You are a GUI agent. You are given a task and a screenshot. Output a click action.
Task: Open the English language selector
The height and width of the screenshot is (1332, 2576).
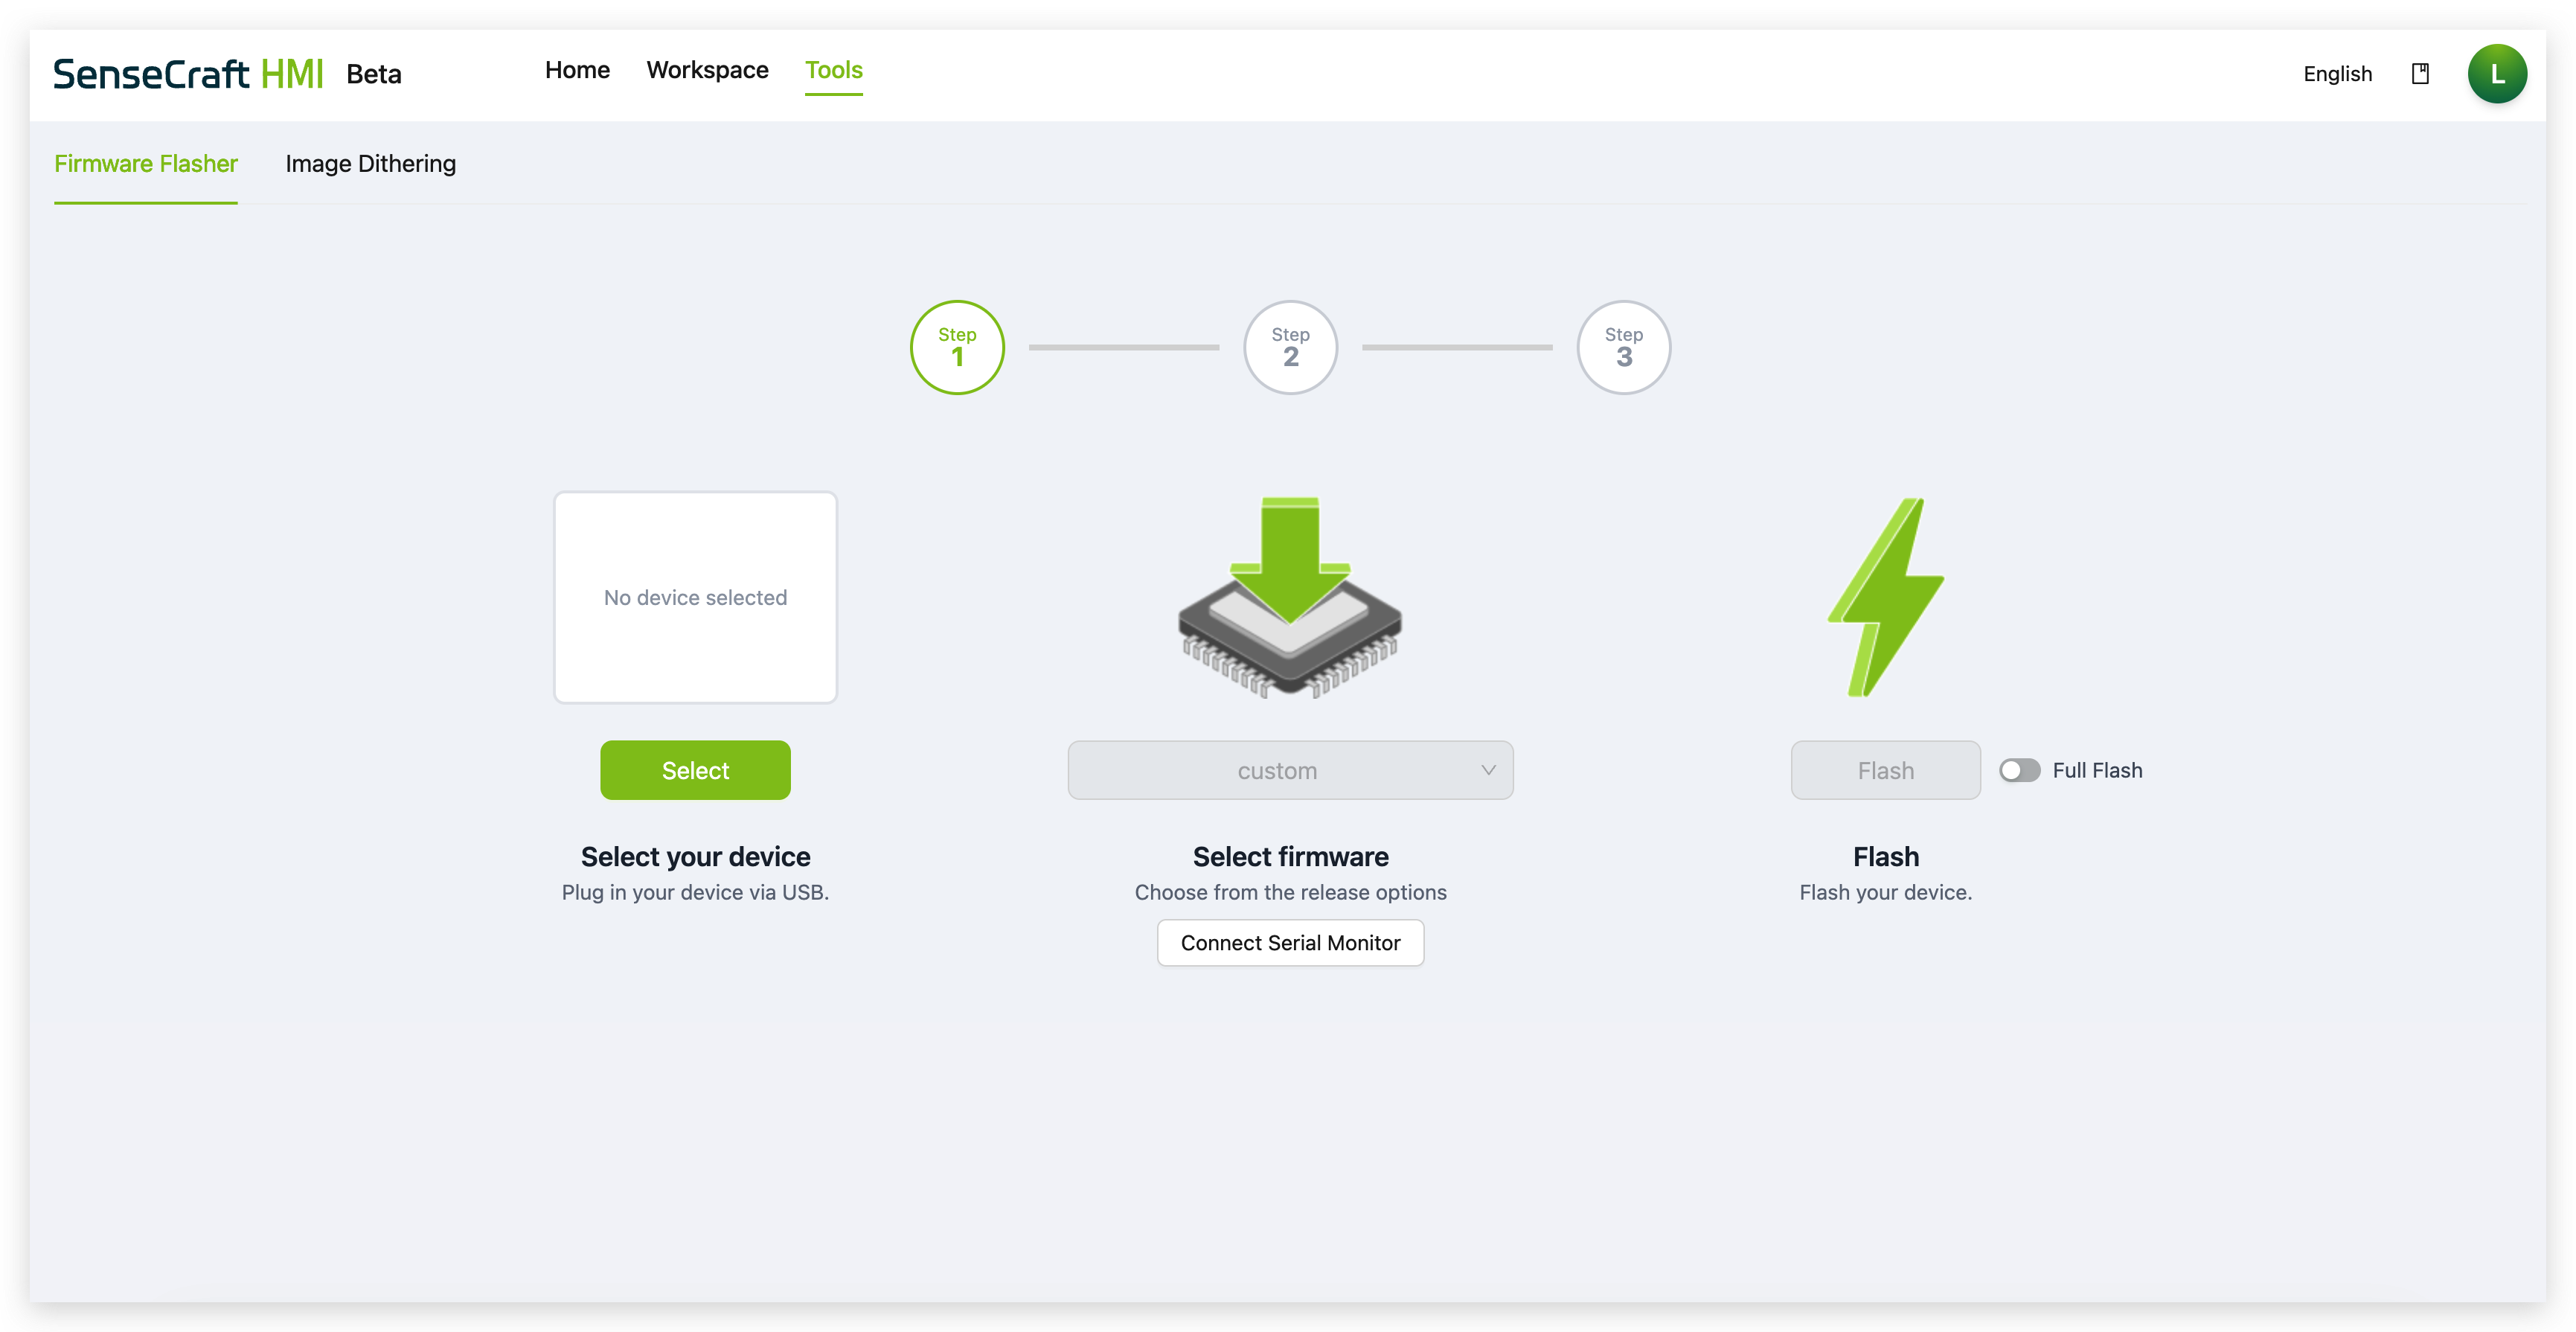pos(2337,74)
